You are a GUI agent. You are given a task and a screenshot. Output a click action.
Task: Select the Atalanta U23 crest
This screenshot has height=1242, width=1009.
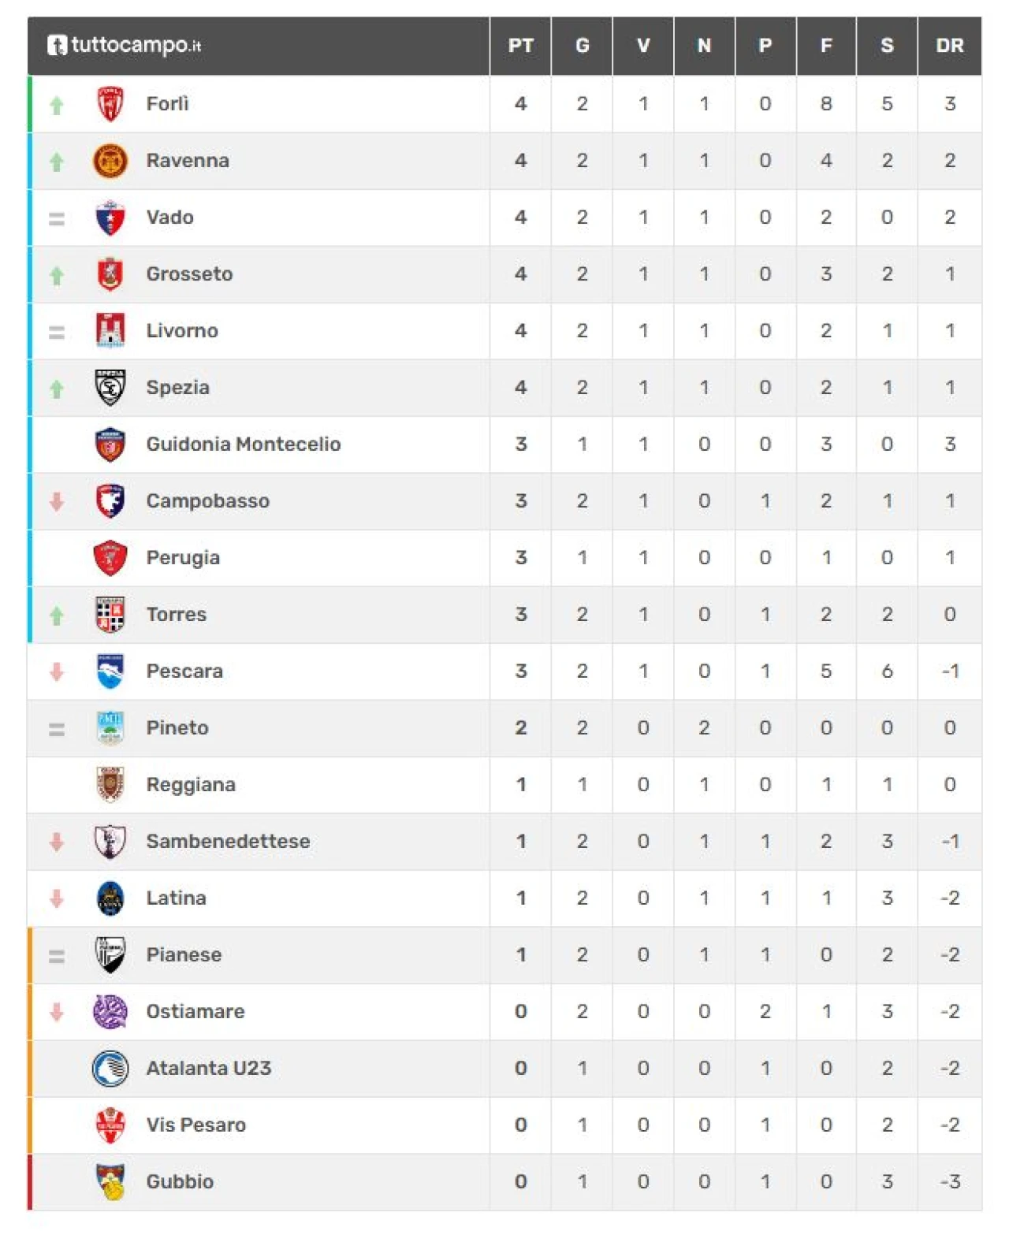(x=110, y=1069)
